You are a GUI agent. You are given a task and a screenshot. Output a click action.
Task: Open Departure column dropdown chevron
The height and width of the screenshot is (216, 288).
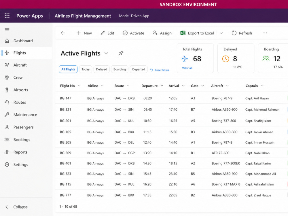[162, 86]
